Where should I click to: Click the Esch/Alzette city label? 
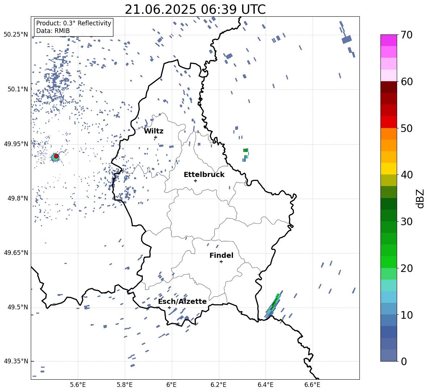[183, 302]
